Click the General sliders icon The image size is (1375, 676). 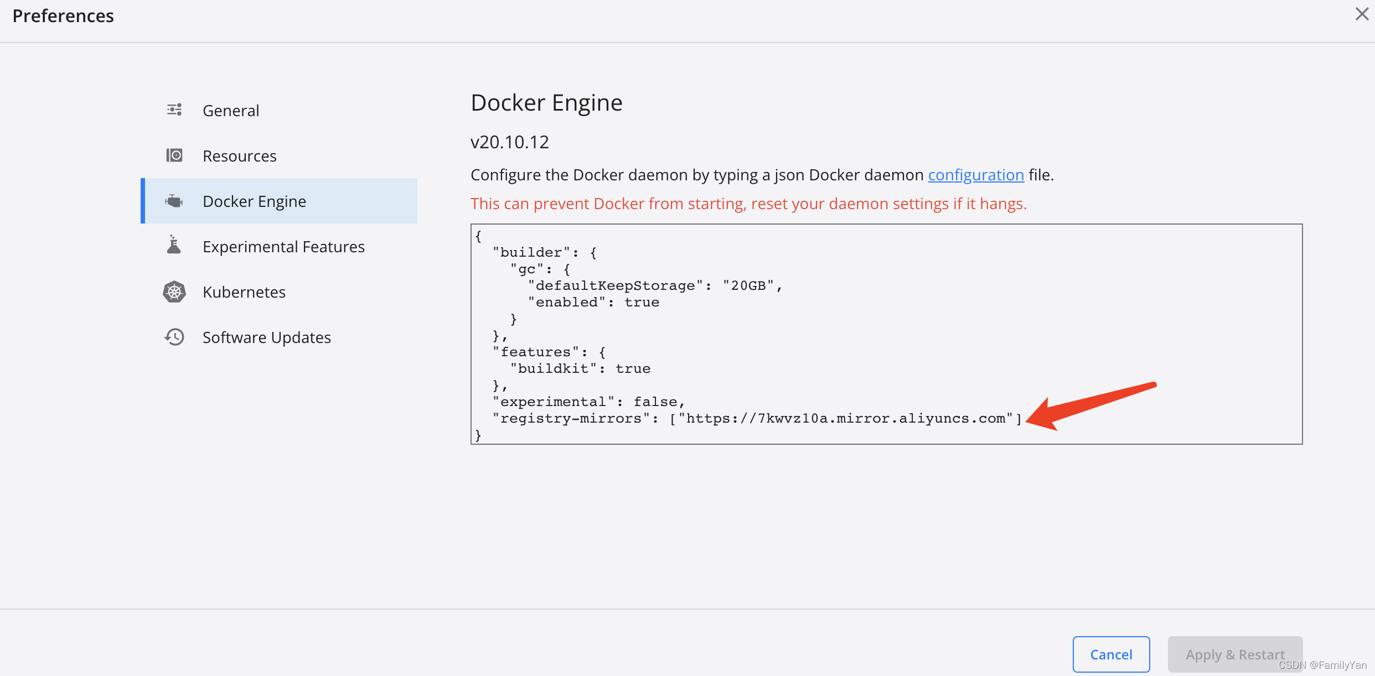point(174,110)
